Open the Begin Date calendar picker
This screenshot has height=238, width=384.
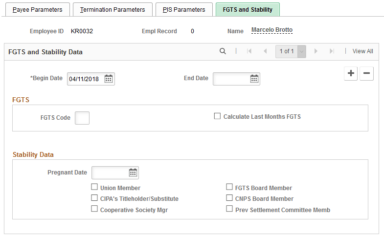point(109,79)
